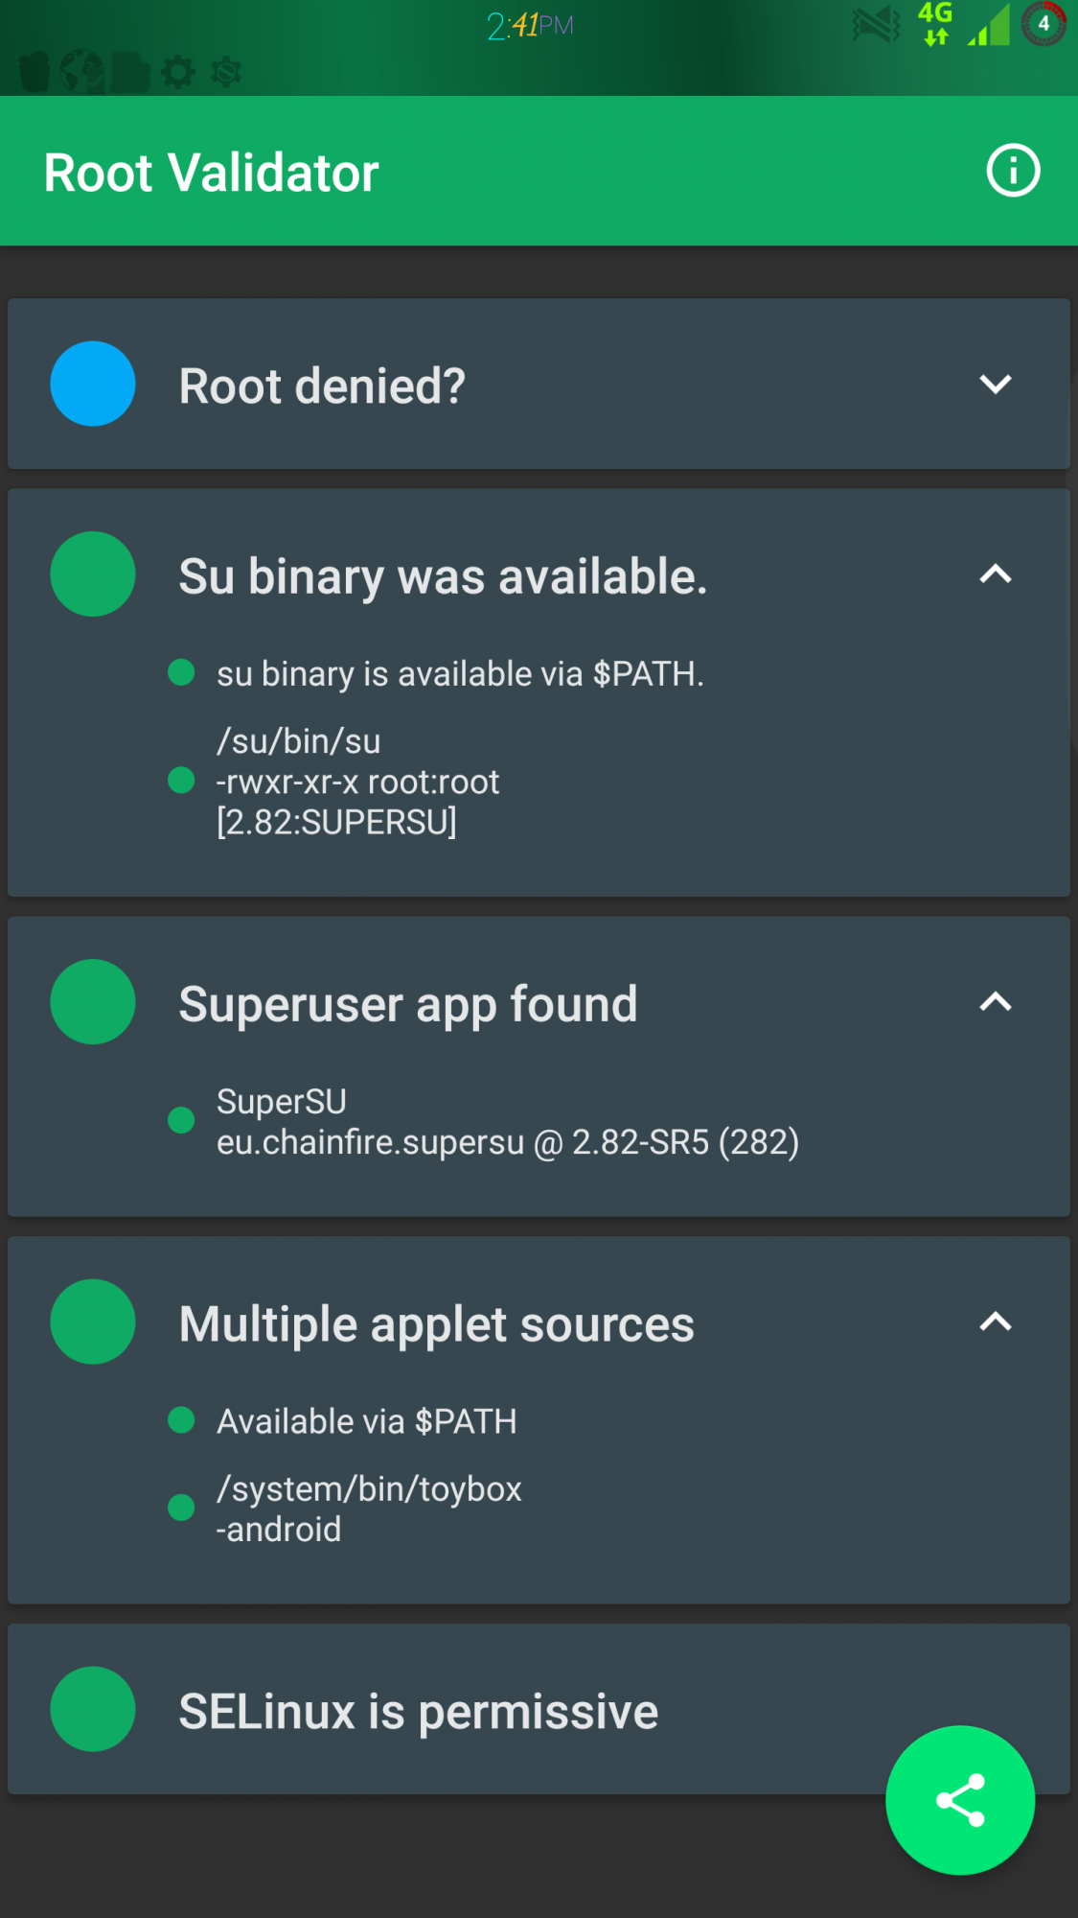Tap the 4G data indicator in status bar
This screenshot has width=1078, height=1918.
935,24
